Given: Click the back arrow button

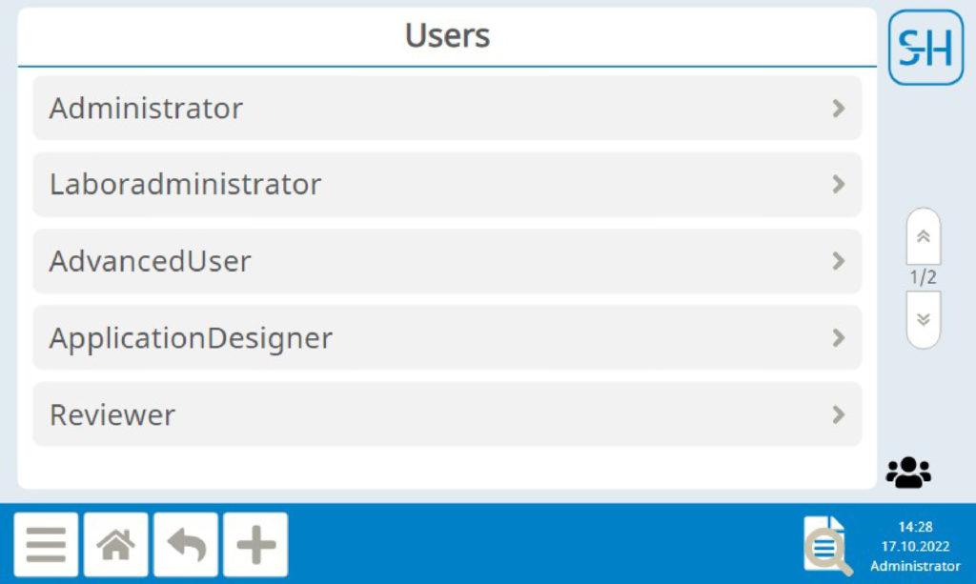Looking at the screenshot, I should pyautogui.click(x=186, y=544).
